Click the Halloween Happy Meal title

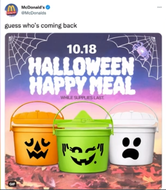click(81, 76)
